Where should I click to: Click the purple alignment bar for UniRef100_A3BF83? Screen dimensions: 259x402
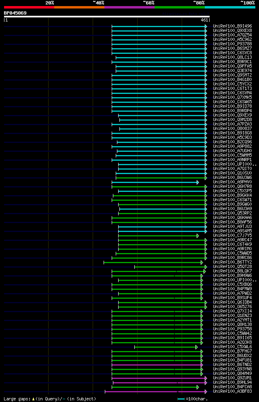(x=156, y=391)
